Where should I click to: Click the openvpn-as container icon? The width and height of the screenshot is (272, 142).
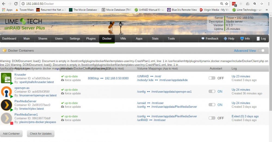[7, 91]
